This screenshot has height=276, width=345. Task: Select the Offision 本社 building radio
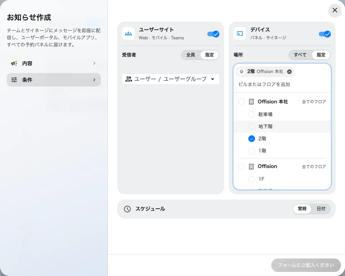pyautogui.click(x=242, y=102)
